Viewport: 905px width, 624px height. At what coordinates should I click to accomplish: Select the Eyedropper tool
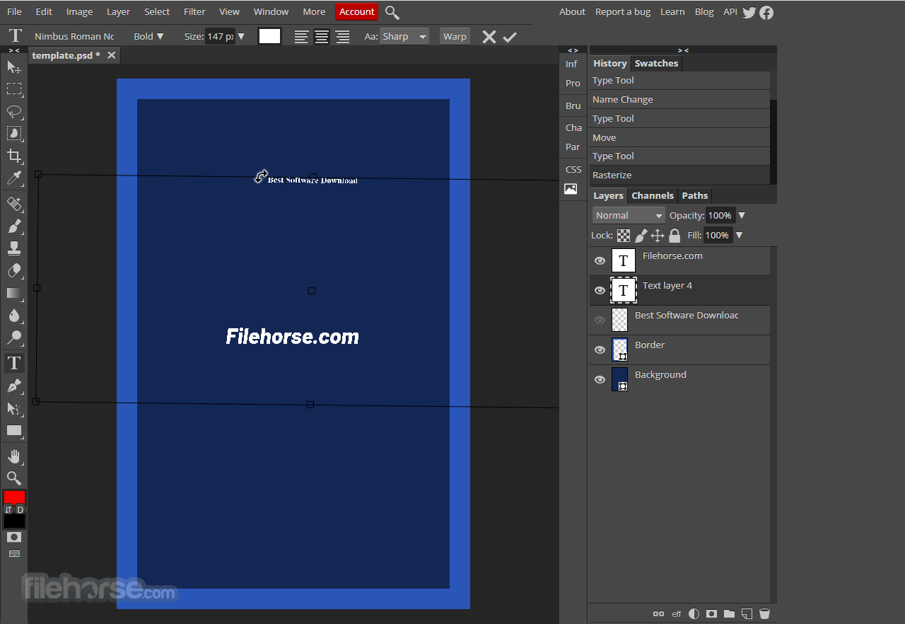tap(14, 178)
